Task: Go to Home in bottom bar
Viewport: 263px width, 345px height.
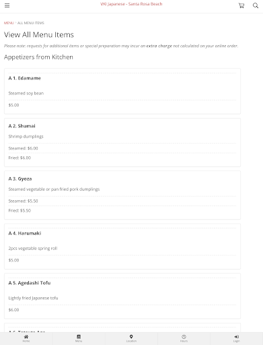Action: pos(26,338)
